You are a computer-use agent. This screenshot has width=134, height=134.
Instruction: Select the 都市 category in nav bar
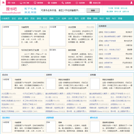26,19
